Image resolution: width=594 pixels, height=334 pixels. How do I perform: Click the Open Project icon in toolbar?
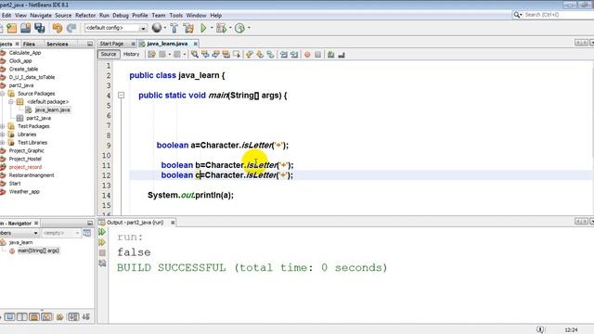pyautogui.click(x=25, y=28)
